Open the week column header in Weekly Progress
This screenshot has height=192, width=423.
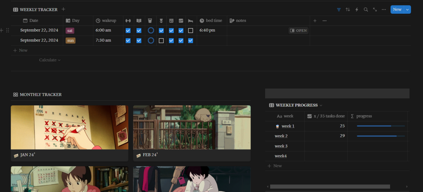285,116
